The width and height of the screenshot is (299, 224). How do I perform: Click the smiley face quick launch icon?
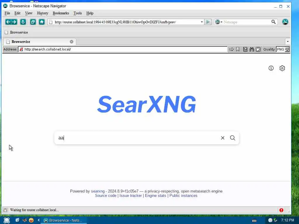31,220
